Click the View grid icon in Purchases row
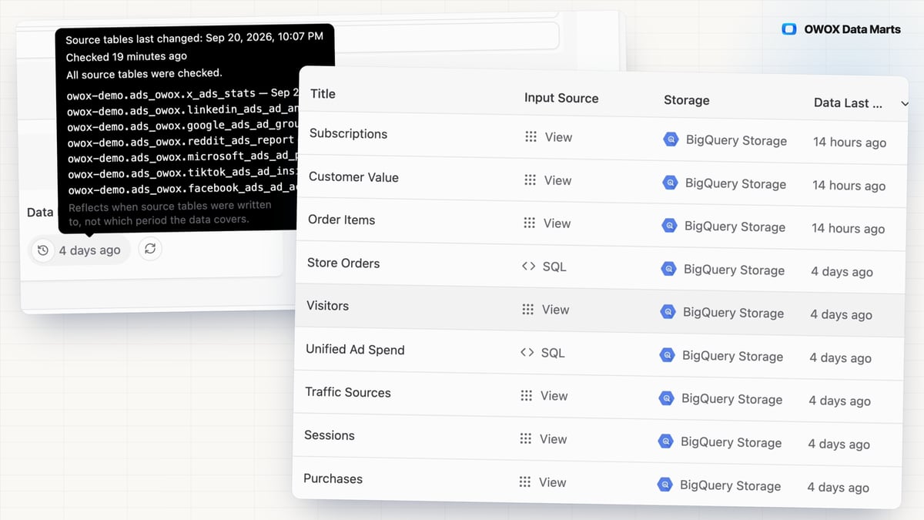This screenshot has height=520, width=924. click(524, 481)
